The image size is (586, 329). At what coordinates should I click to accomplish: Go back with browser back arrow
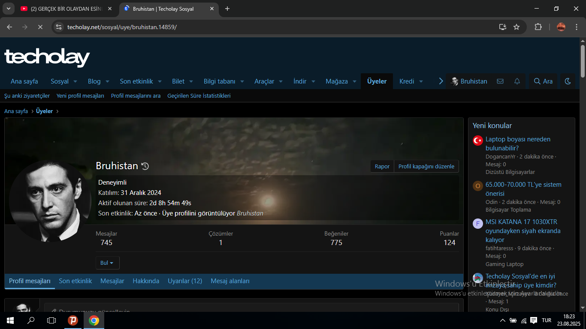(9, 27)
